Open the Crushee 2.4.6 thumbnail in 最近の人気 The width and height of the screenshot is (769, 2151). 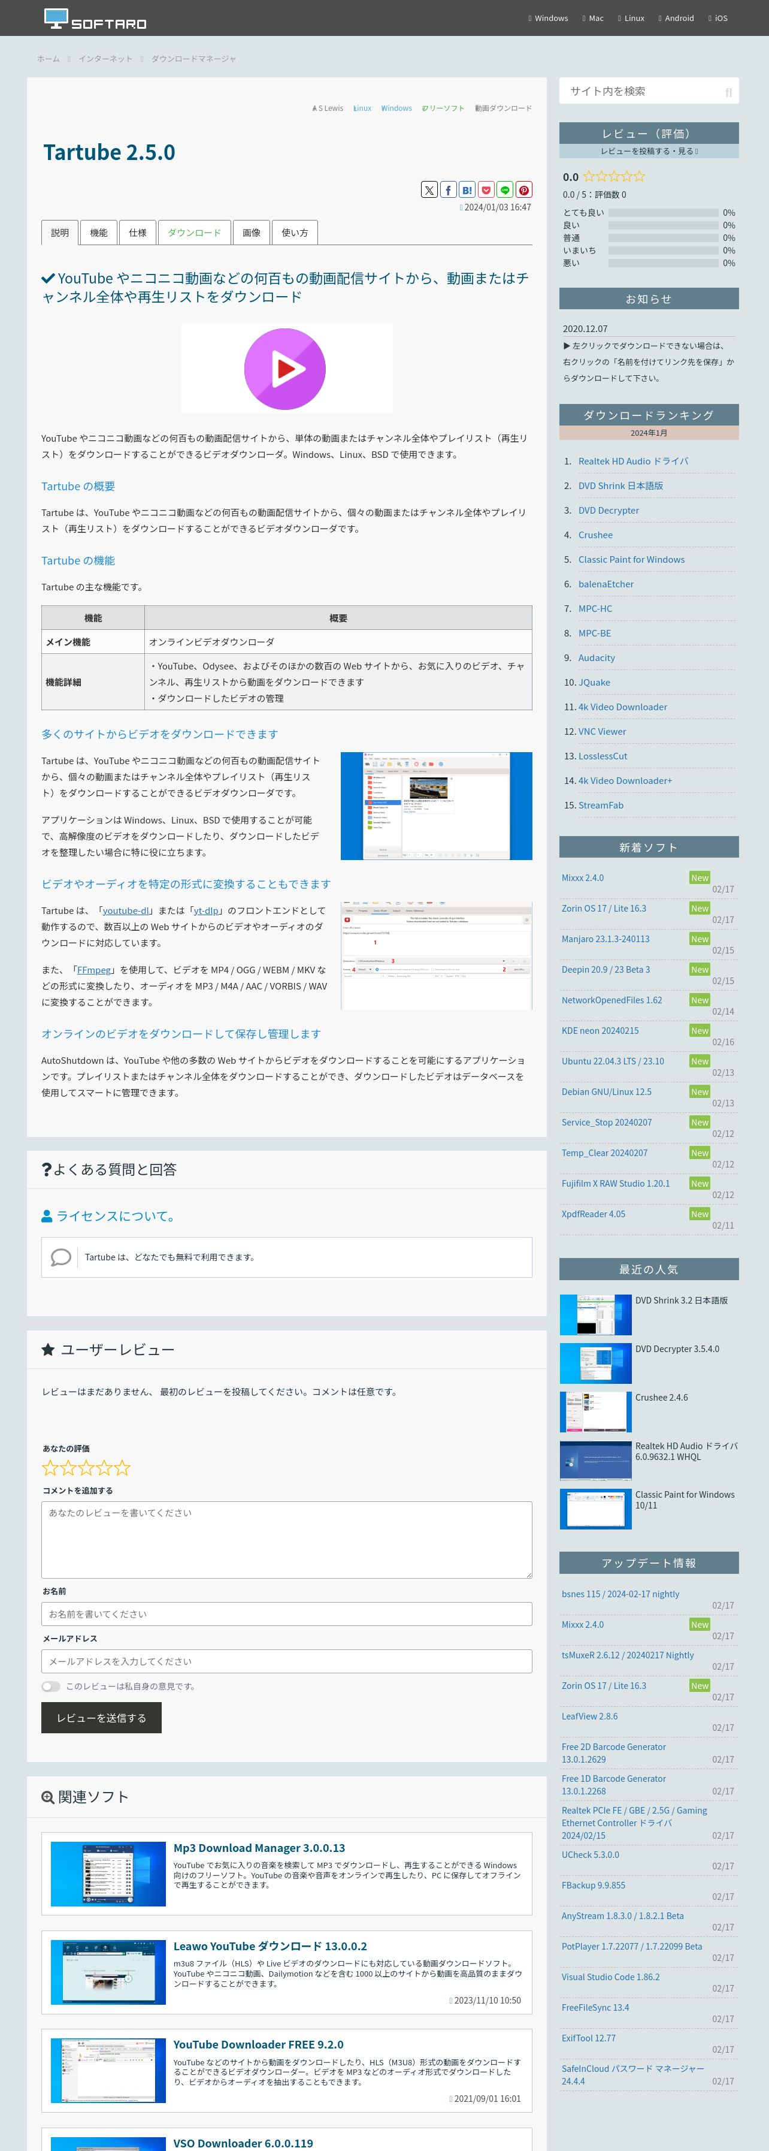[x=595, y=1412]
